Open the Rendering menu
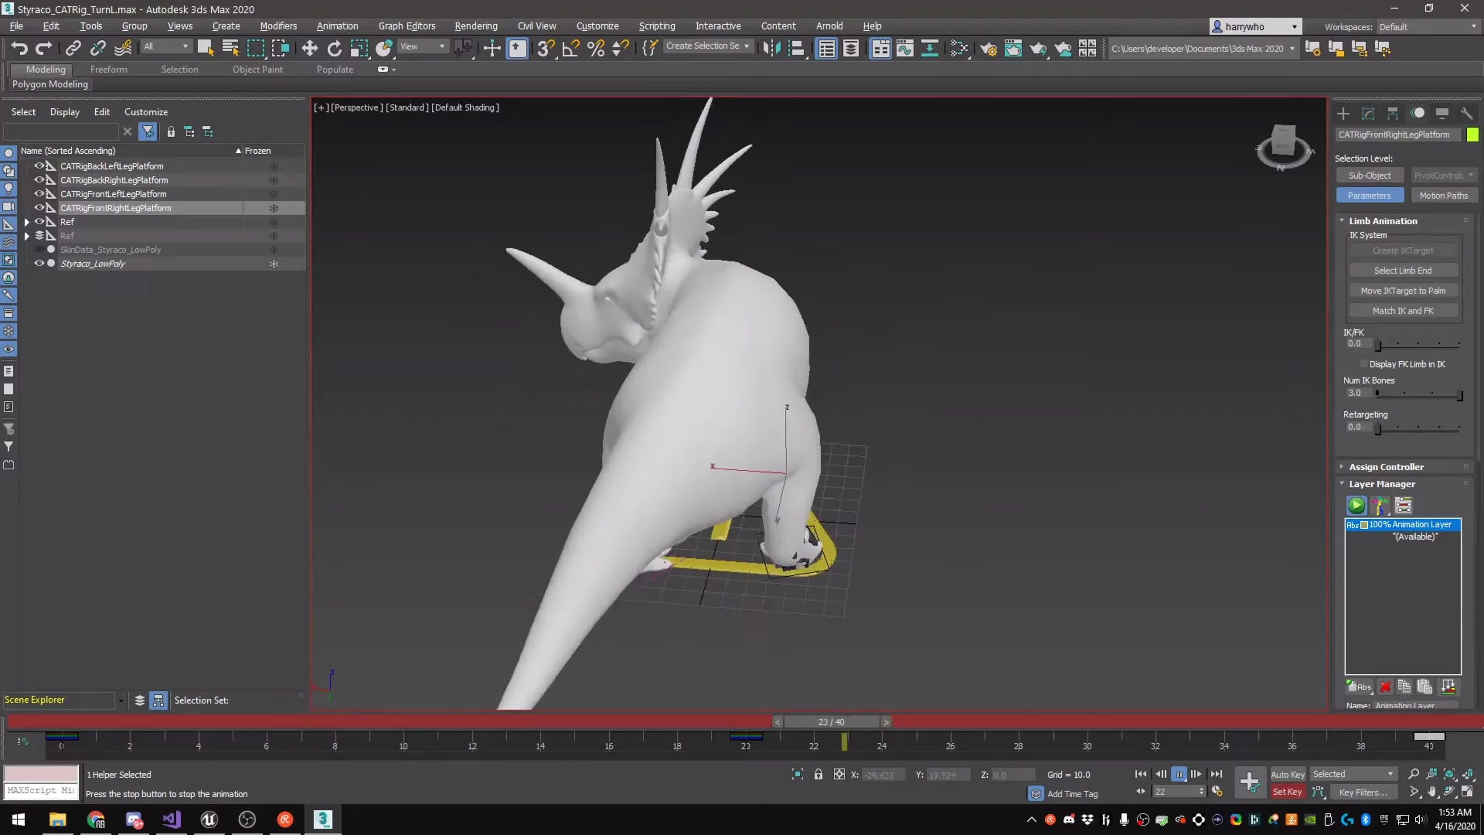This screenshot has height=835, width=1484. pos(476,26)
